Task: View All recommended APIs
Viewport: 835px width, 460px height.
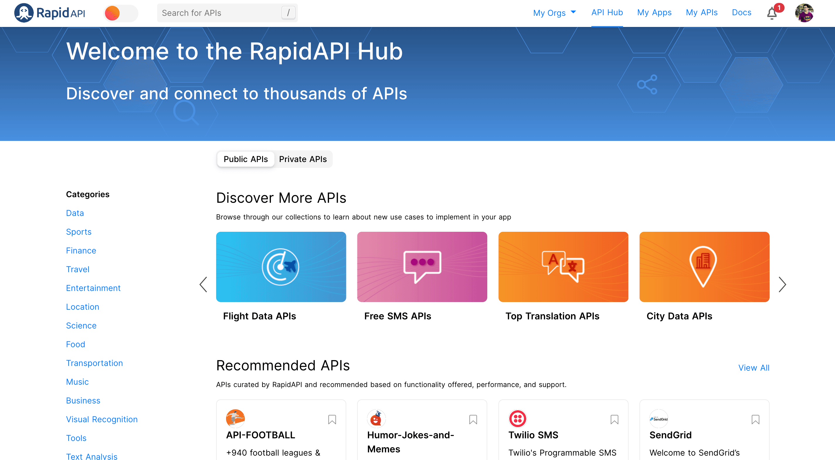Action: (x=753, y=368)
